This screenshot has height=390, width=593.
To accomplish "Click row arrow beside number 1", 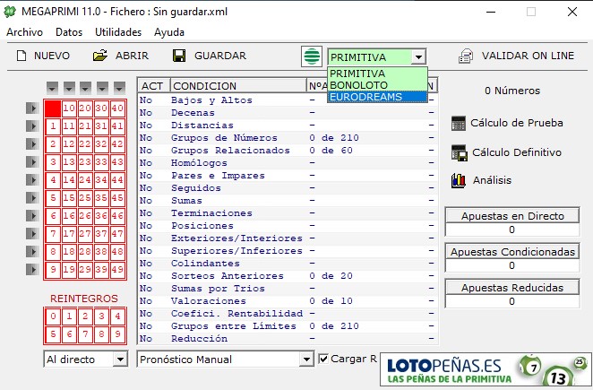I will click(x=32, y=126).
